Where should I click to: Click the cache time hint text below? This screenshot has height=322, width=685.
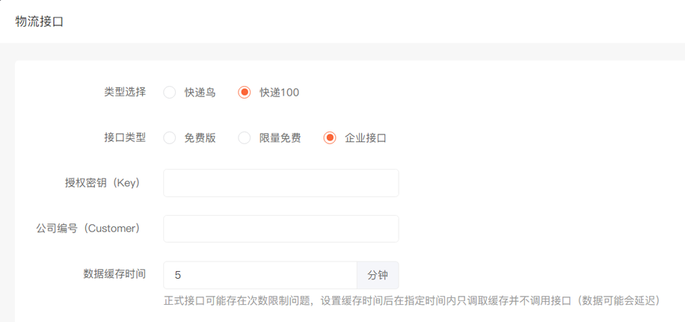click(412, 300)
